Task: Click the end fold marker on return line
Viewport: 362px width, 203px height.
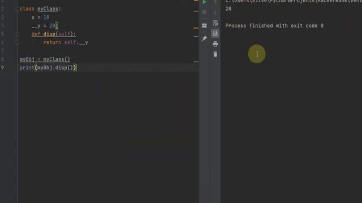Action: (17, 42)
